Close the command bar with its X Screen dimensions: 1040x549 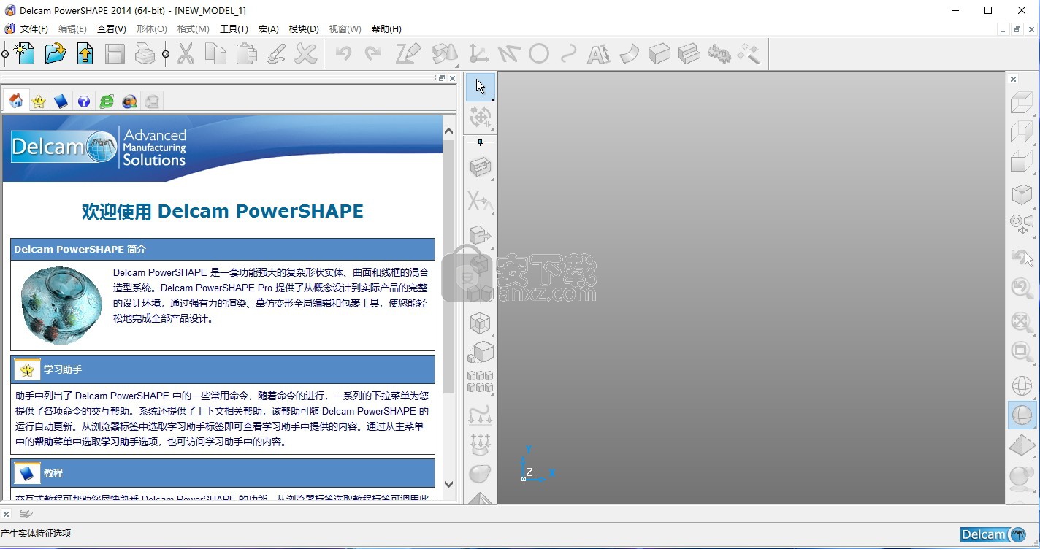click(x=7, y=514)
